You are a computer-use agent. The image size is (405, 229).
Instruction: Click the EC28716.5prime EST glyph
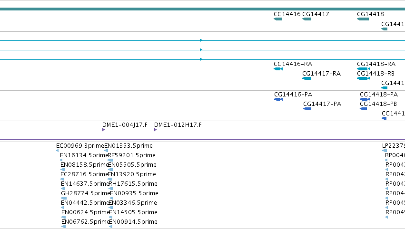(x=62, y=179)
